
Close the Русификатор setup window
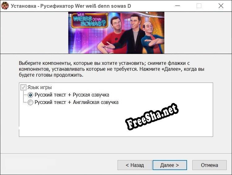click(x=221, y=6)
